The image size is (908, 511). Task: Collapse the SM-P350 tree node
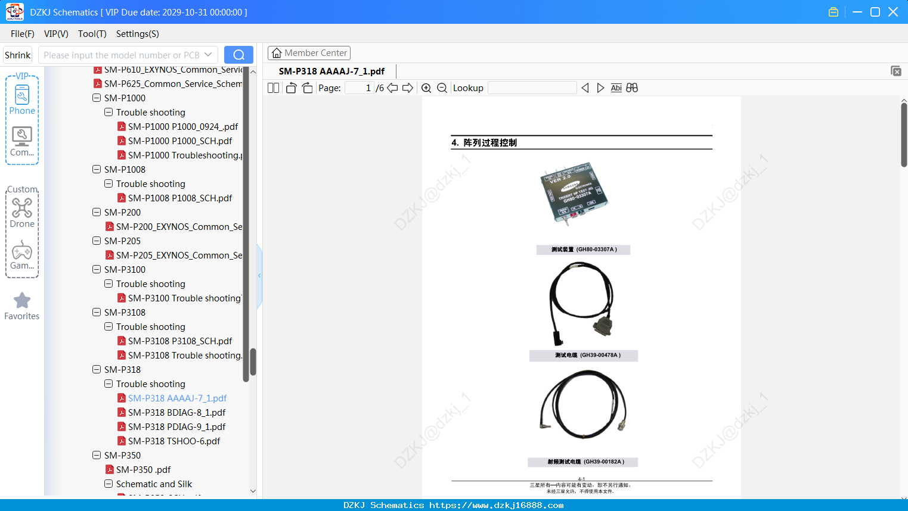point(97,455)
